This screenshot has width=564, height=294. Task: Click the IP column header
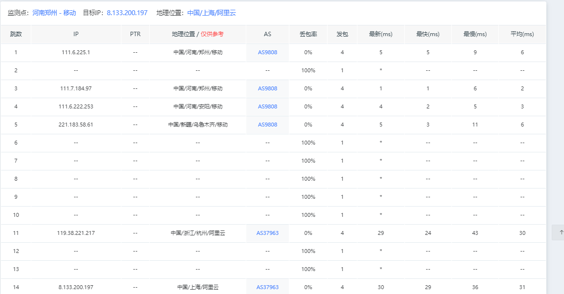tap(76, 34)
